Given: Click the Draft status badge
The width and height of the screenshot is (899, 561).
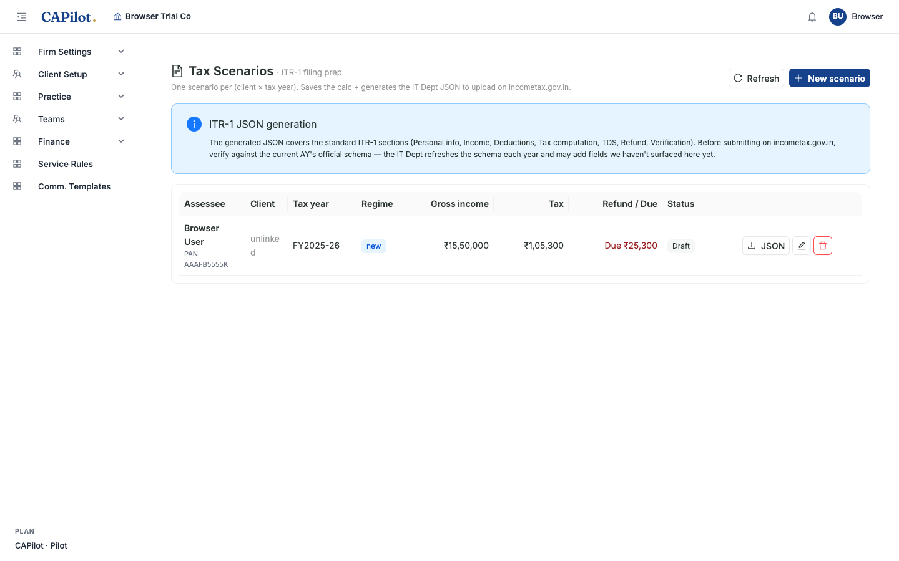Looking at the screenshot, I should click(681, 246).
